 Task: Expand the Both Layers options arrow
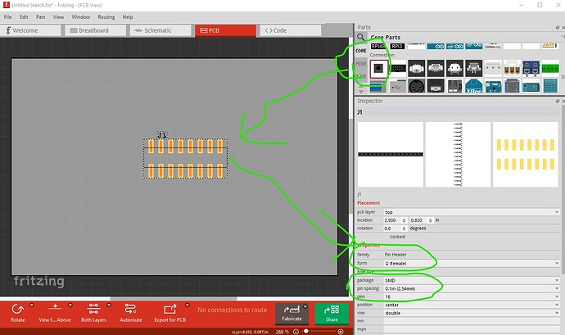pos(109,305)
